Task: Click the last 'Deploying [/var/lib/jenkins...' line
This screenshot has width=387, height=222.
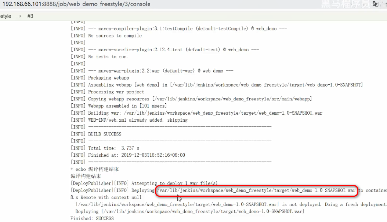Action: tap(190, 212)
